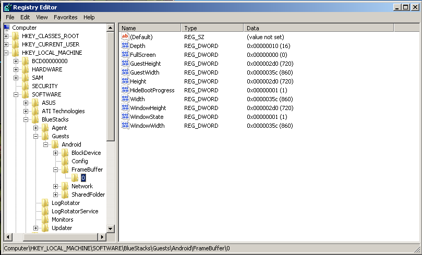Image resolution: width=422 pixels, height=255 pixels.
Task: Click the Monitors folder icon
Action: click(45, 219)
